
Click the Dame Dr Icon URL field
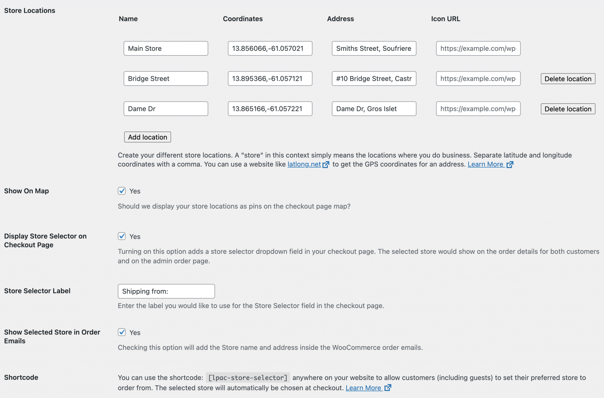pos(478,109)
